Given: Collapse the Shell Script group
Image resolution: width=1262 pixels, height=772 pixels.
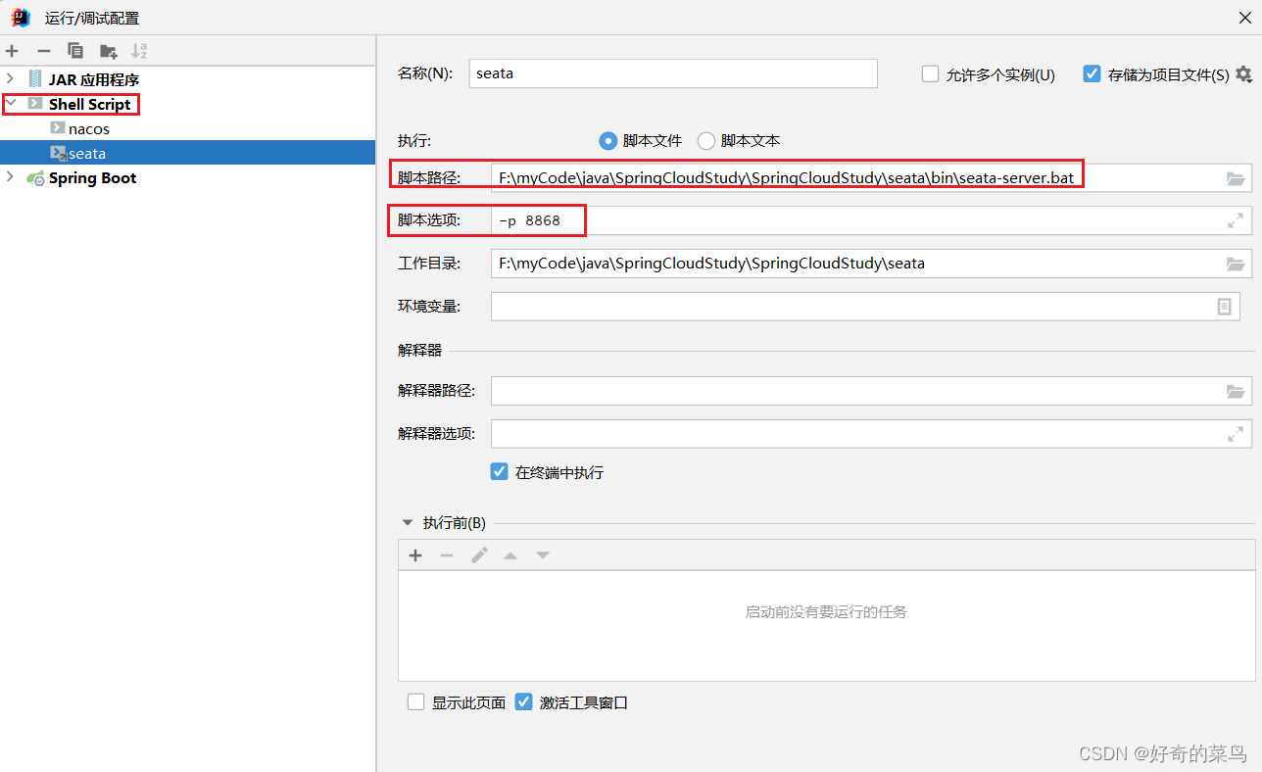Looking at the screenshot, I should (x=12, y=104).
